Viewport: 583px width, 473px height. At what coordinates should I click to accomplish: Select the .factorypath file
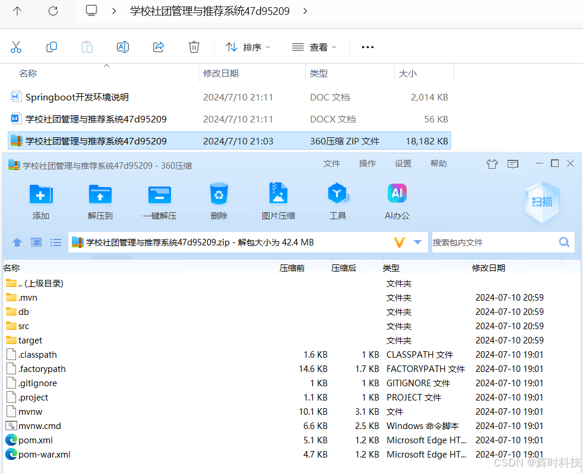[x=36, y=369]
